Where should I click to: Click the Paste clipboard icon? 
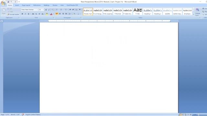[x=4, y=10]
